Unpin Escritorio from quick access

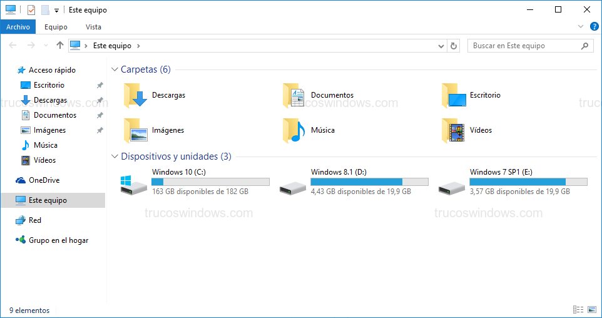point(100,85)
